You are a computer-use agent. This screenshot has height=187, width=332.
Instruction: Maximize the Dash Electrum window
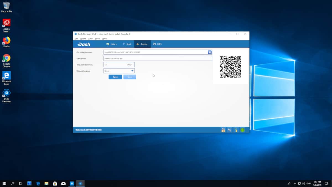click(237, 34)
